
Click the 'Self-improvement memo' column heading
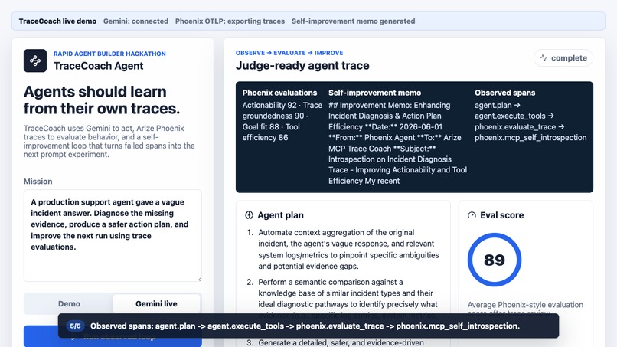click(374, 93)
